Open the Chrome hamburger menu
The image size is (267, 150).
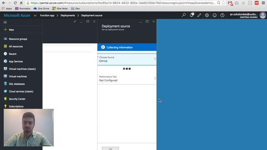point(263,3)
